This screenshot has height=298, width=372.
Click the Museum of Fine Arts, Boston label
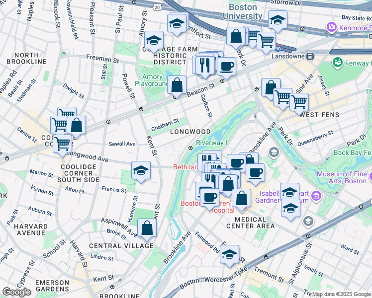[342, 177]
